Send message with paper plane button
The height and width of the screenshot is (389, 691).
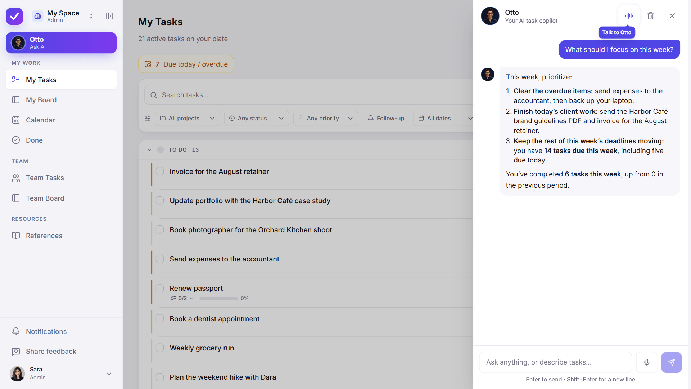[x=672, y=362]
